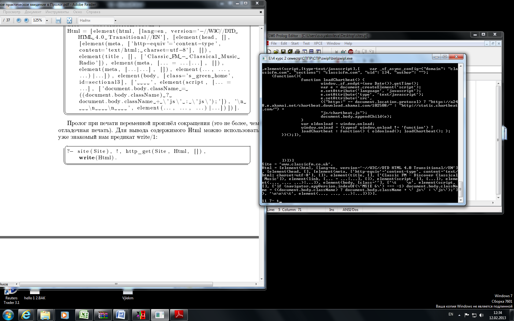The image size is (514, 321).
Task: Open Window menu in SWI-Prolog-Editor
Action: click(333, 43)
